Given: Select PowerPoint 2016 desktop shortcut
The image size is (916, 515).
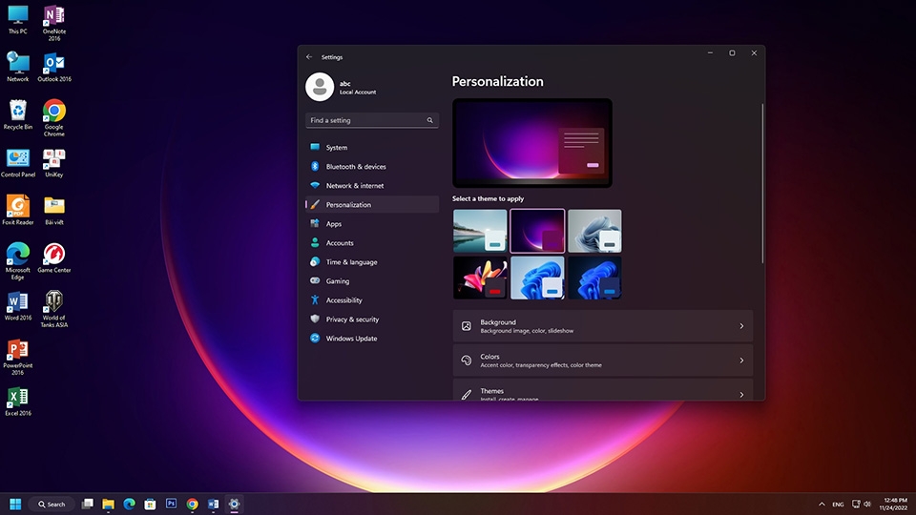Looking at the screenshot, I should [17, 358].
